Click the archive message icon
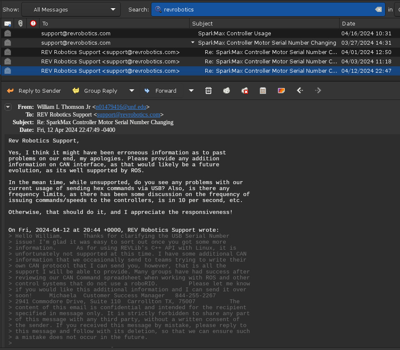This screenshot has height=350, width=400. click(x=263, y=91)
